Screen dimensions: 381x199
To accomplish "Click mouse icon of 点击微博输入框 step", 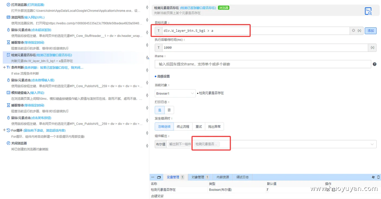I will point(8,80).
